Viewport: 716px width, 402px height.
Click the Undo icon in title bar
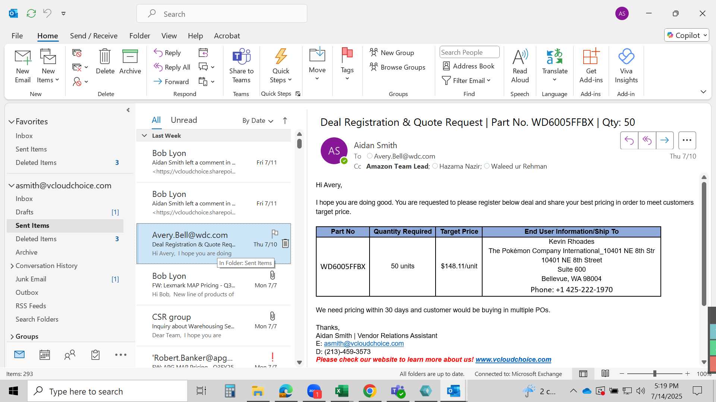pyautogui.click(x=47, y=13)
